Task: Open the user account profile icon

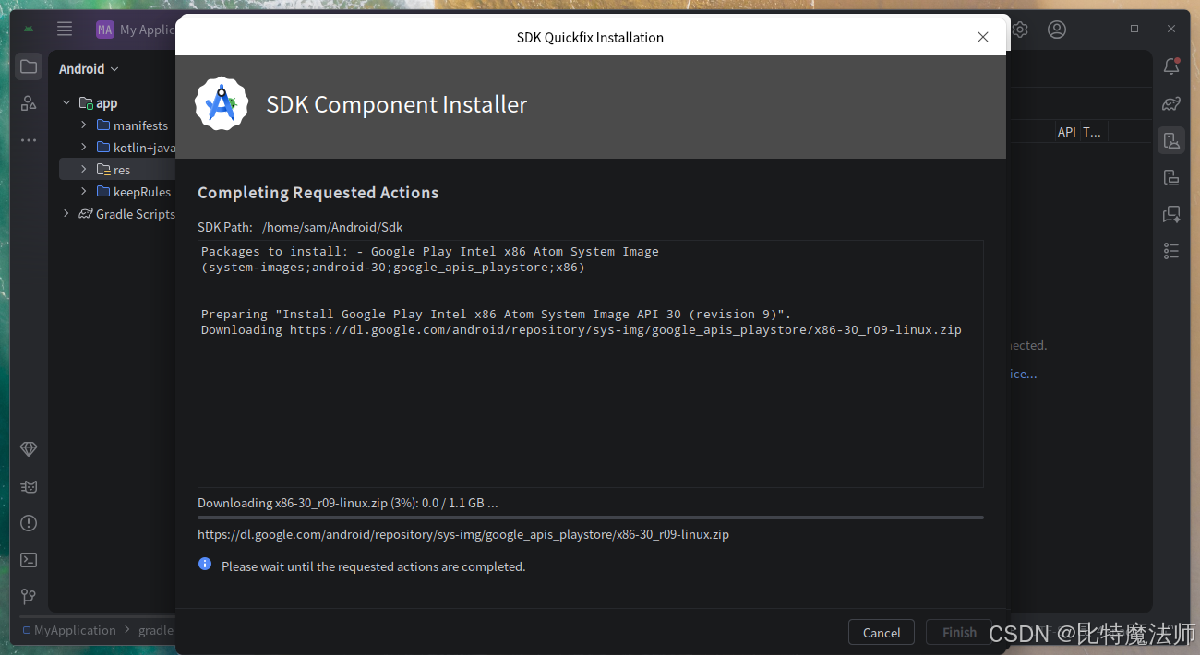Action: pos(1057,30)
